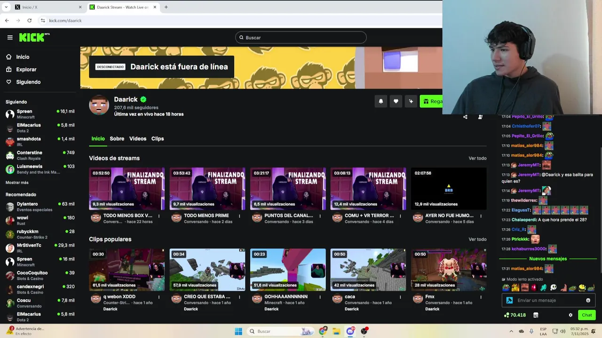Open options for AYER NO FUE HUMO video
Screen dimensions: 602x338
tap(481, 216)
